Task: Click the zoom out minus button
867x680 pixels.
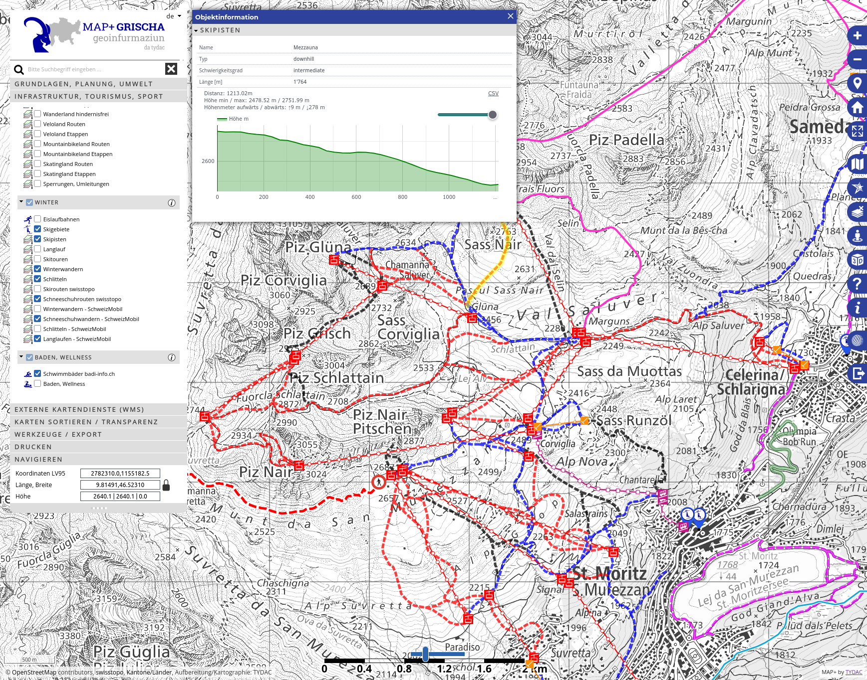Action: coord(857,59)
